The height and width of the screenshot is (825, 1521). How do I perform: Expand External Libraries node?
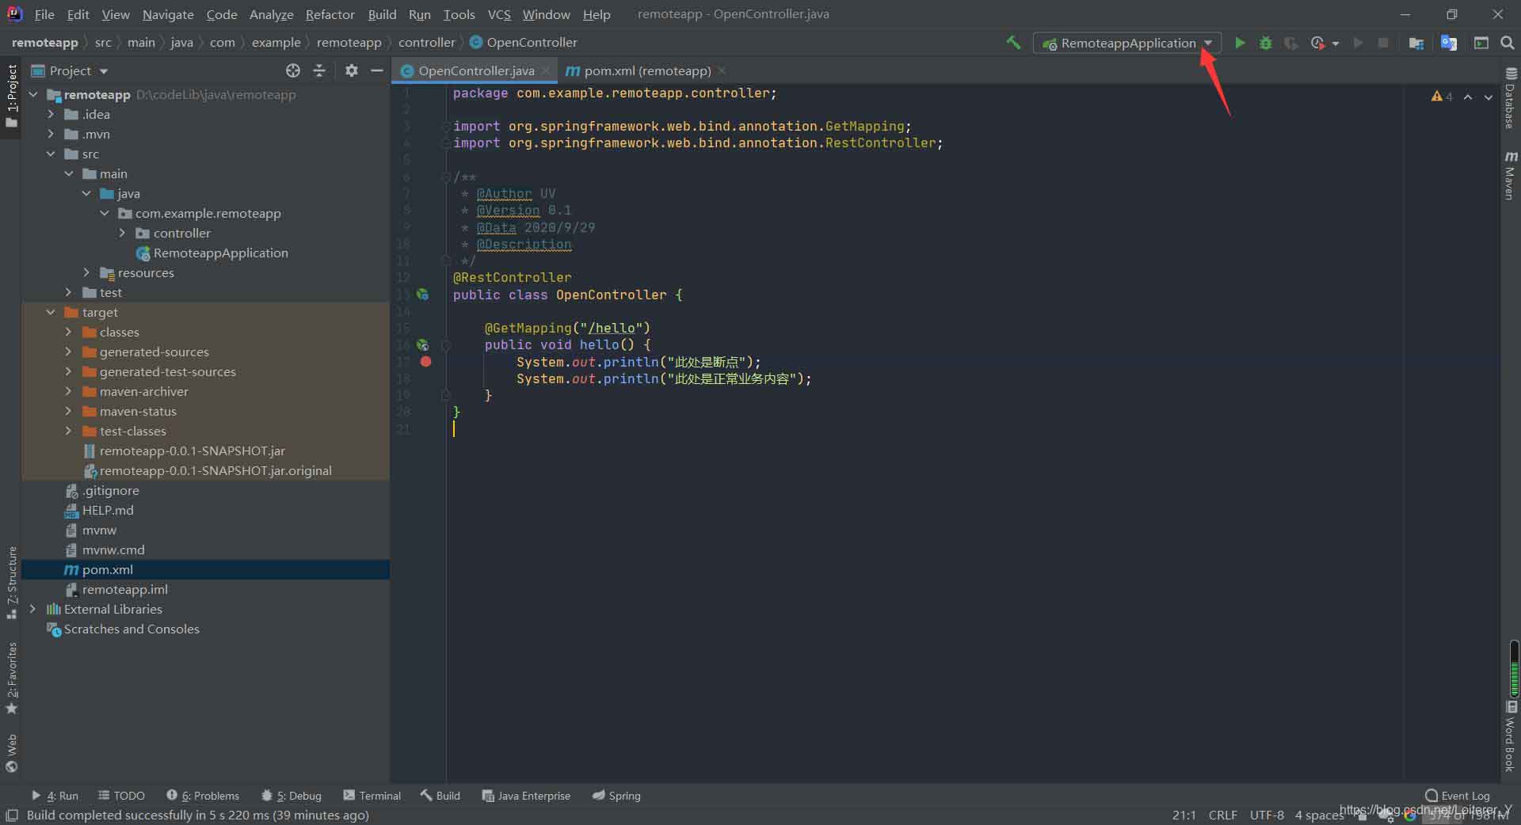tap(32, 609)
